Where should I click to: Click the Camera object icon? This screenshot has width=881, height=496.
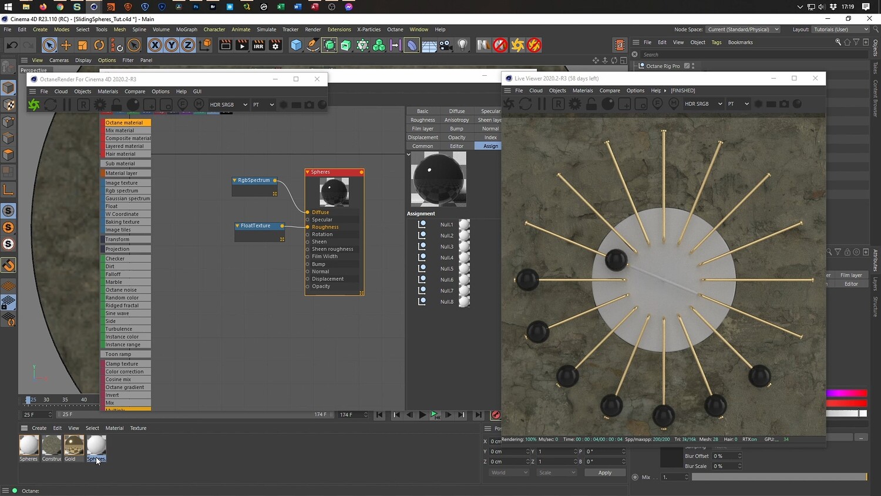tap(446, 45)
